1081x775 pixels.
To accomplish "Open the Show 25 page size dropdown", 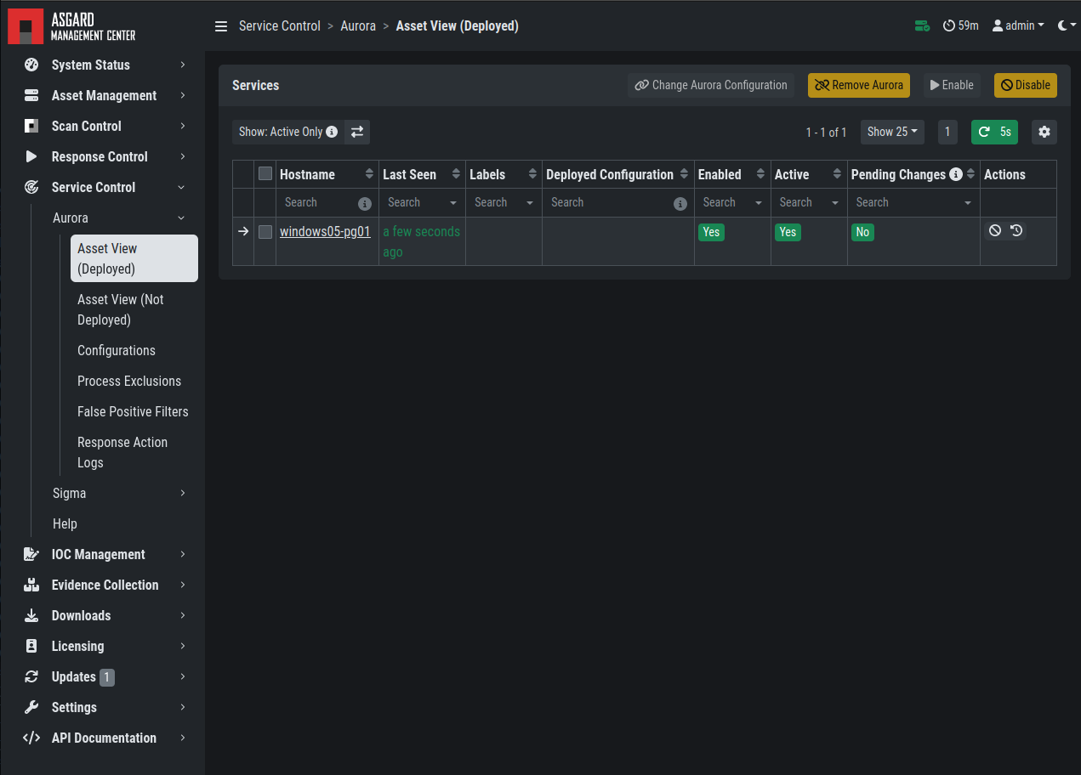I will pos(892,132).
